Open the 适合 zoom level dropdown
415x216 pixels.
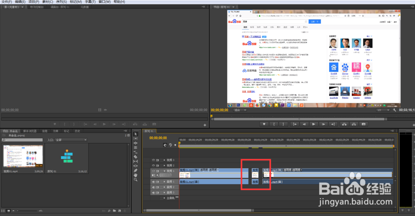click(240, 110)
